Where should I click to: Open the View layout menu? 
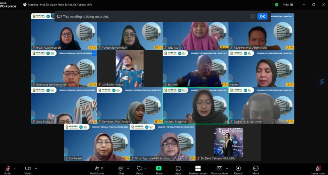click(288, 5)
